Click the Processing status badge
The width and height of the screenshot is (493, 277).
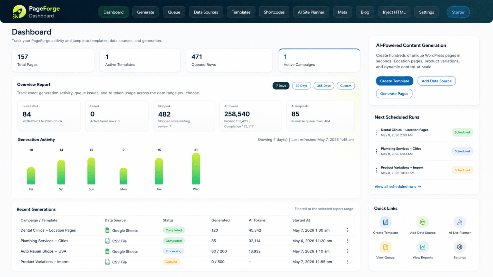coord(173,251)
